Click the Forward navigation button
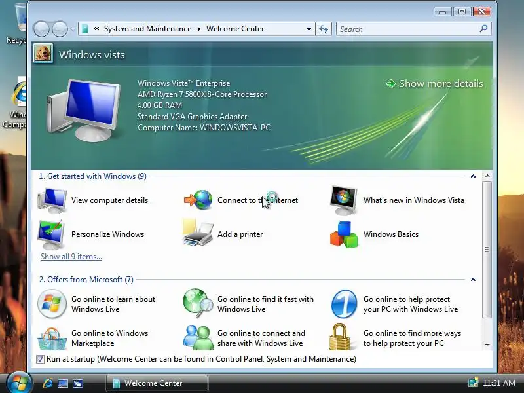Viewport: 524px width, 393px height. [x=60, y=29]
